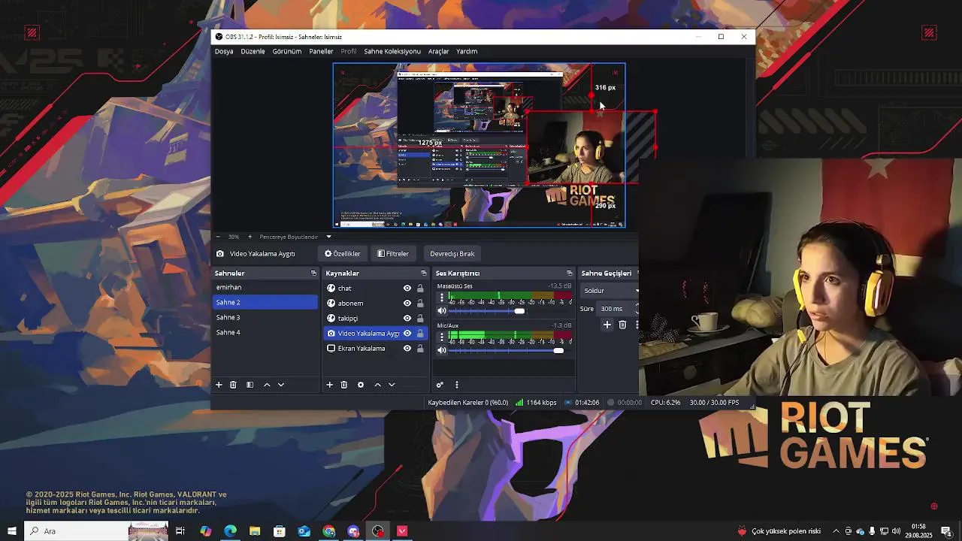This screenshot has height=541, width=962.
Task: Add a new source in Kaynaklar
Action: (x=329, y=385)
